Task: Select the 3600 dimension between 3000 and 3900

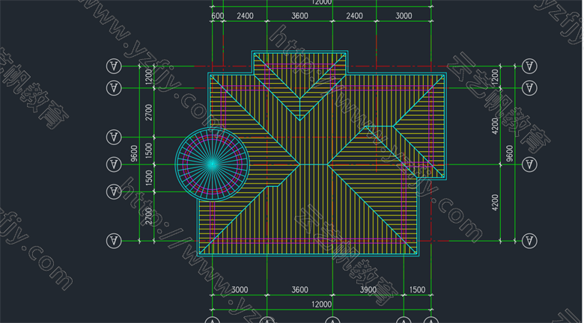Action: click(x=299, y=290)
